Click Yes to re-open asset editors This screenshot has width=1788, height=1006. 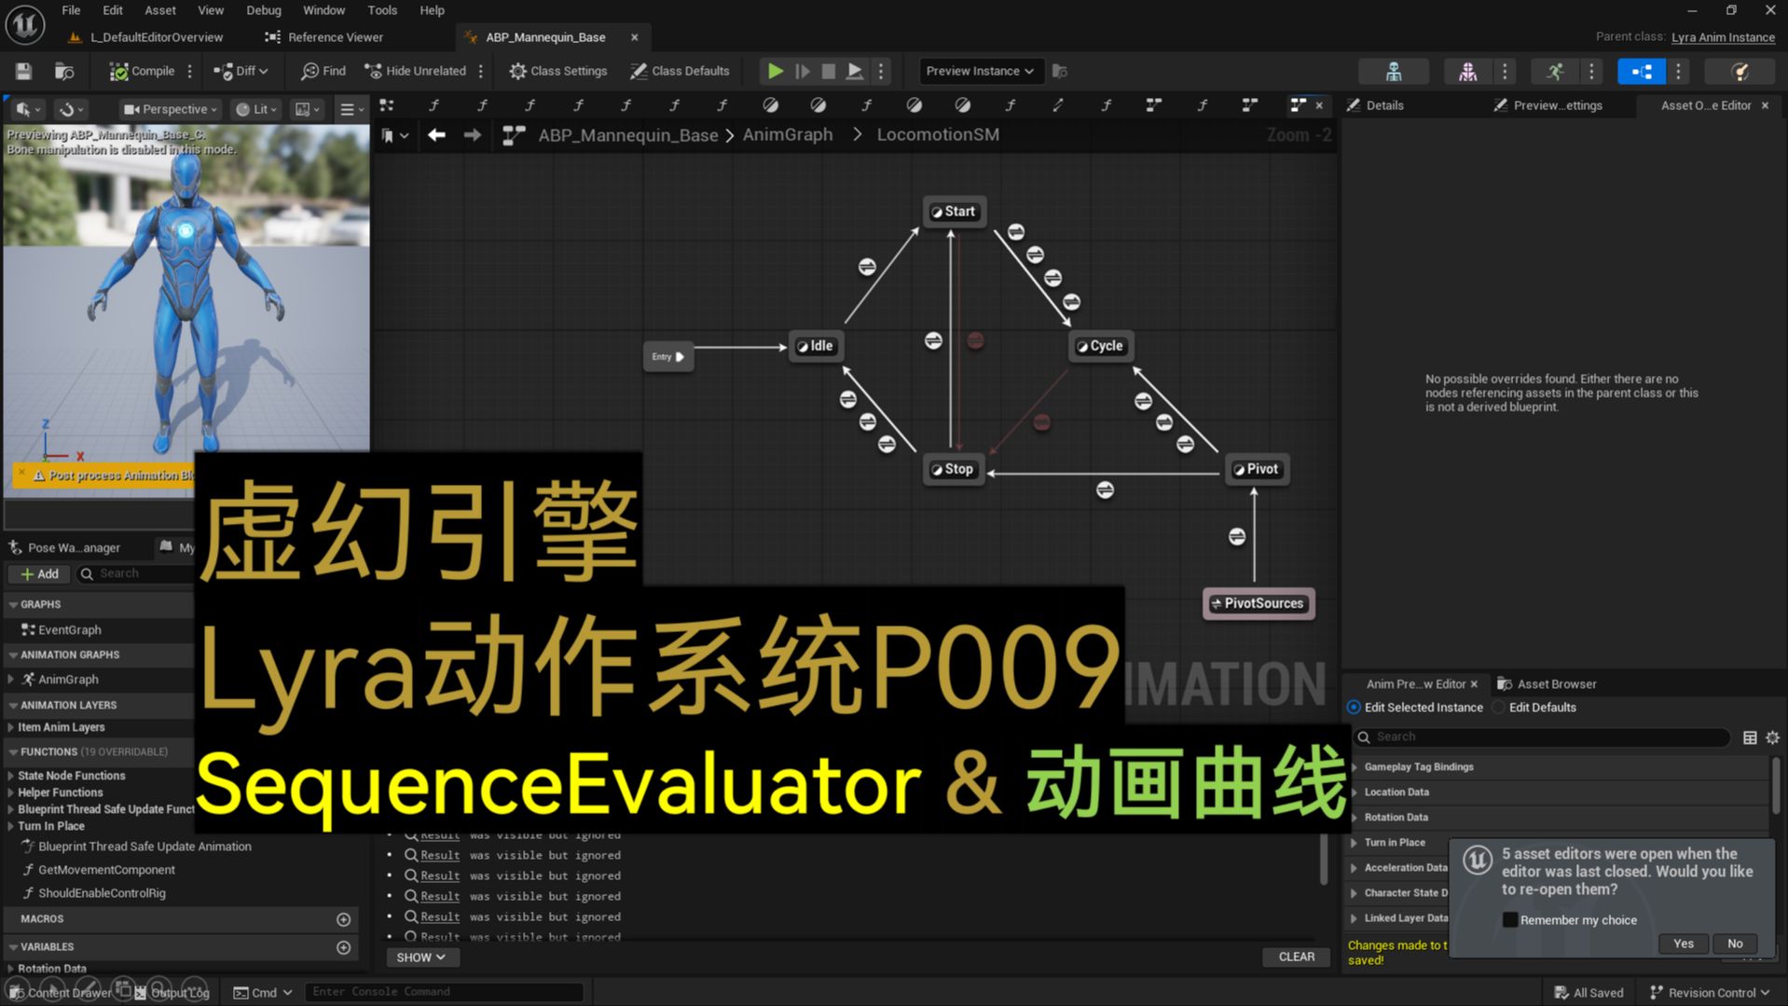pyautogui.click(x=1683, y=944)
